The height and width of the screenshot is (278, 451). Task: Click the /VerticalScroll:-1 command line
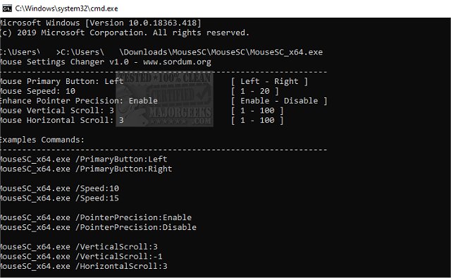(81, 256)
